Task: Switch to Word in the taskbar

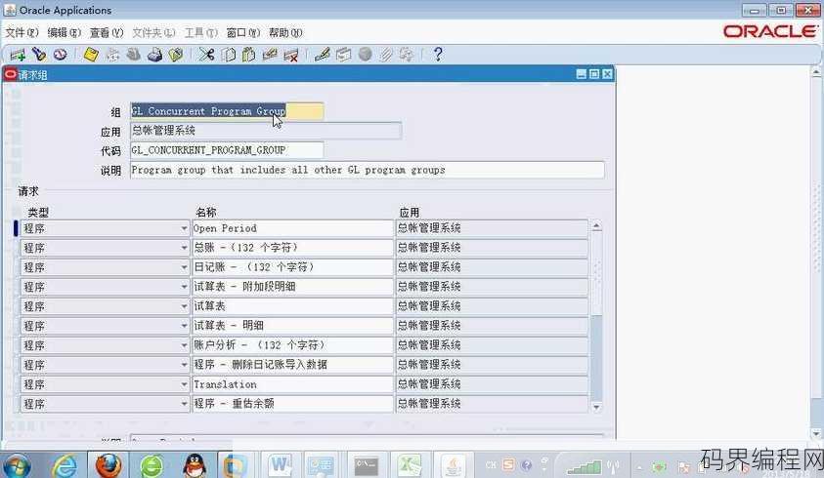Action: pyautogui.click(x=281, y=465)
